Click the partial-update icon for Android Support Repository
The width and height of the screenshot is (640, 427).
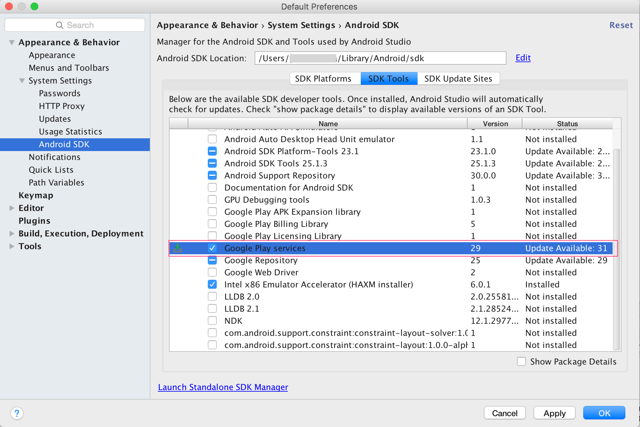pos(212,175)
